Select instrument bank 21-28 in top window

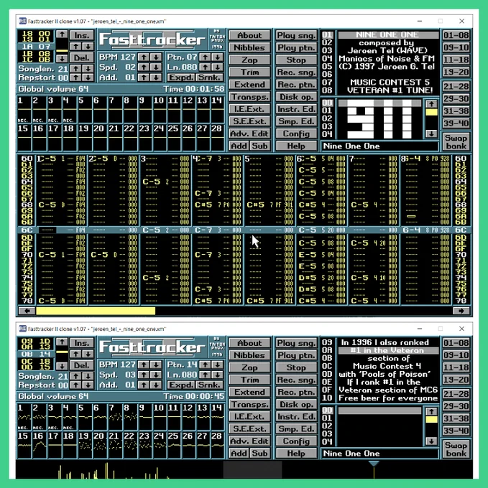(456, 86)
